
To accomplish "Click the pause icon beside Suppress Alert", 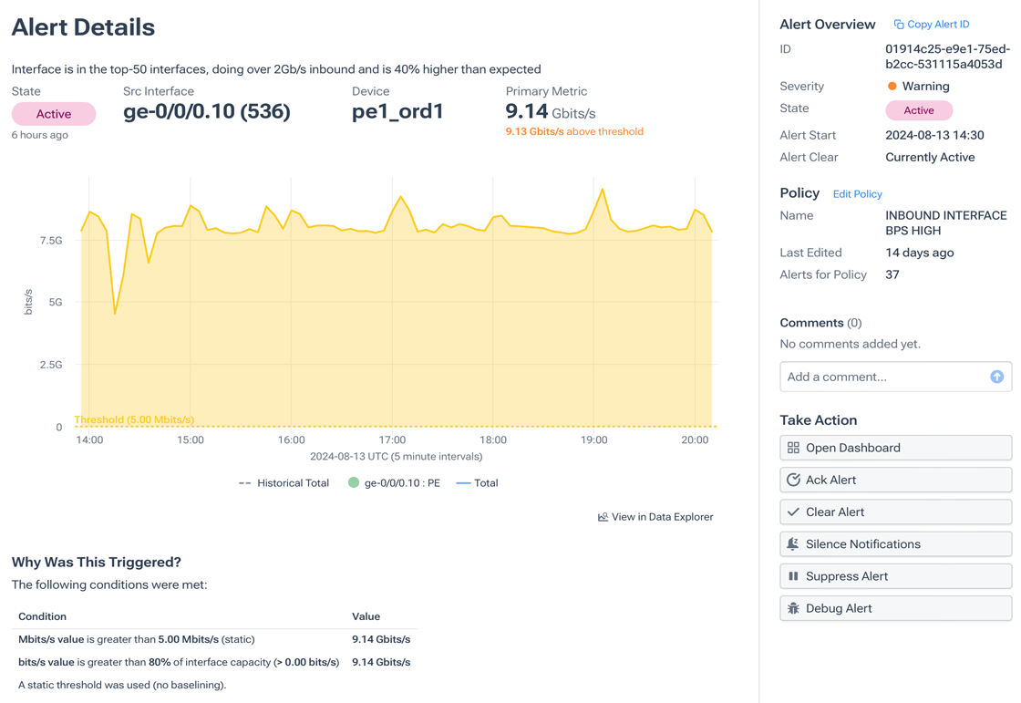I will coord(793,575).
